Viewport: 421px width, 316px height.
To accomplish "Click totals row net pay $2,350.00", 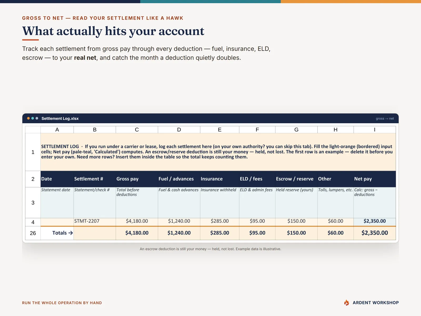I will pos(375,233).
